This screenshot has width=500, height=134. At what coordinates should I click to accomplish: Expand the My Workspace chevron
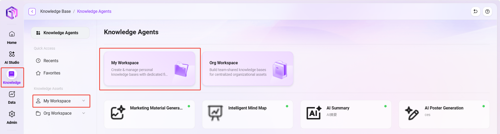click(x=84, y=101)
